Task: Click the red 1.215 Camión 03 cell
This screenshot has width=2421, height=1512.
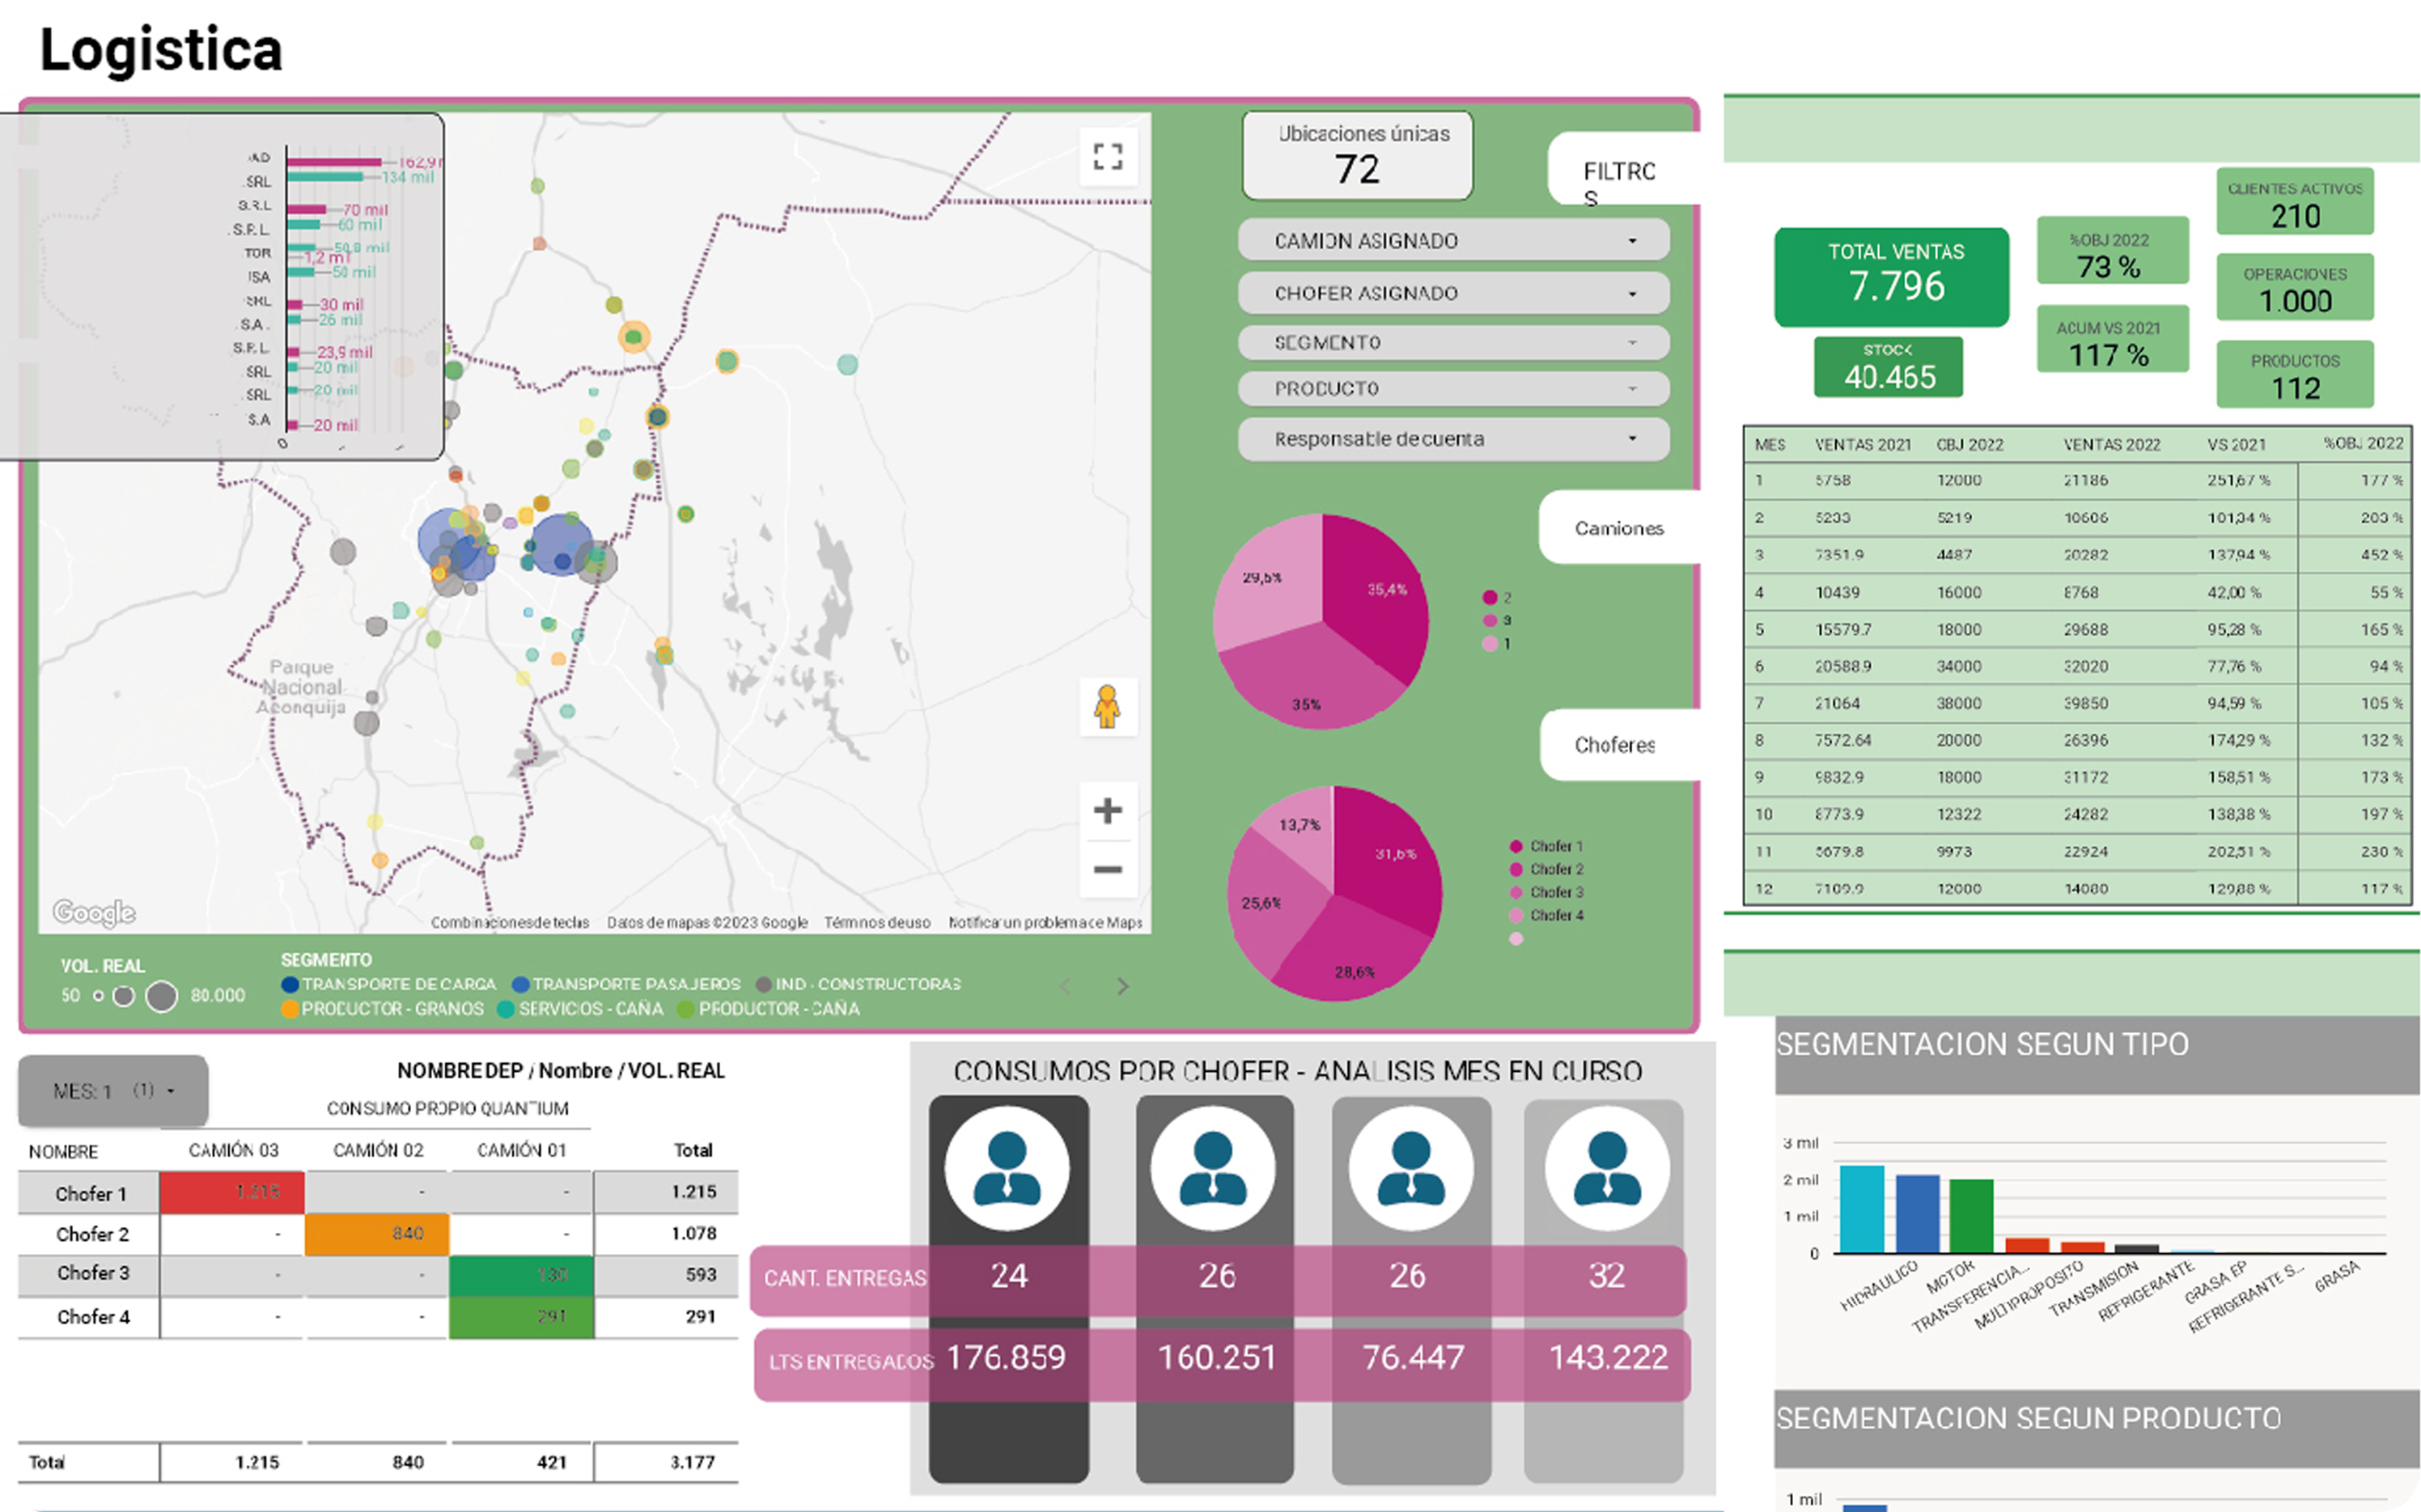Action: click(232, 1192)
